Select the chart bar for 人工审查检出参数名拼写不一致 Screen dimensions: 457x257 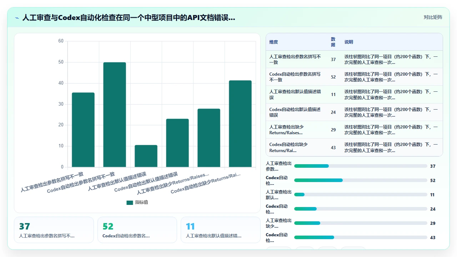[83, 130]
